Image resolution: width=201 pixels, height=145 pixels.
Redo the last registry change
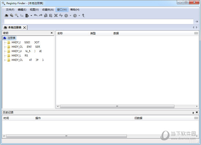point(41,15)
